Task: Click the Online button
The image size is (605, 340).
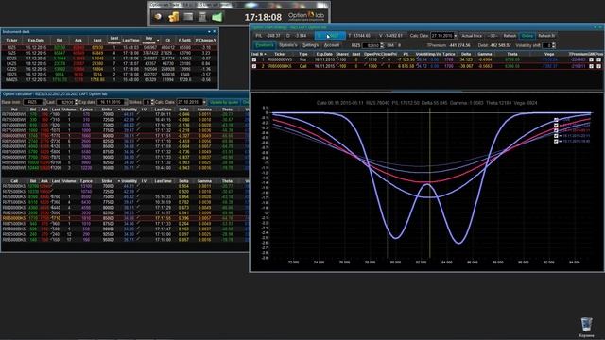Action: [527, 36]
